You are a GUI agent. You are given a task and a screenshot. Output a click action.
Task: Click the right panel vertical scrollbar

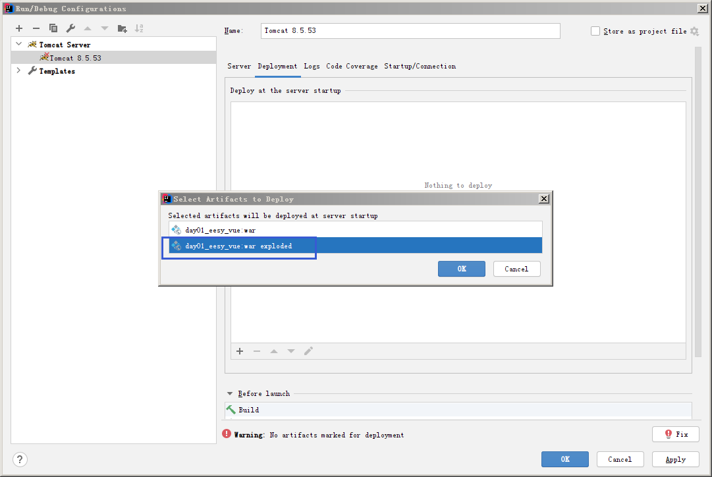698,202
